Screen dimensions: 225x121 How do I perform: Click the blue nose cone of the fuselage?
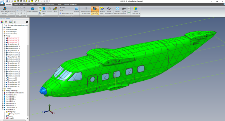point(43,90)
